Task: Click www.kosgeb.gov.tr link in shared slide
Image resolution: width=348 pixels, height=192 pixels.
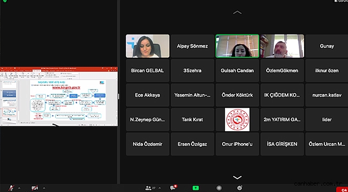Action: coord(66,87)
